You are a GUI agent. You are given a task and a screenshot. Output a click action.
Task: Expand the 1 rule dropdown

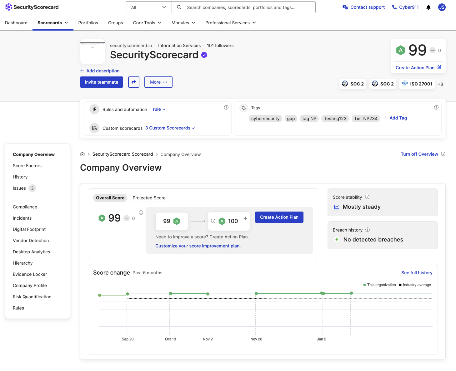(158, 109)
